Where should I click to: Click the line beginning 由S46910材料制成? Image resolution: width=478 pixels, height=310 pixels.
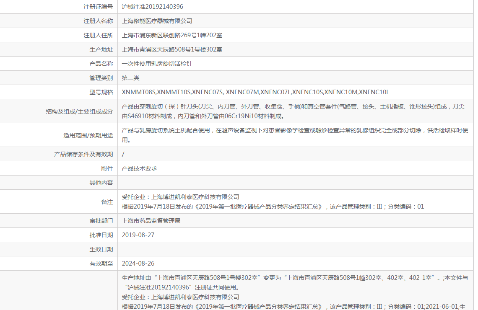tap(203, 116)
